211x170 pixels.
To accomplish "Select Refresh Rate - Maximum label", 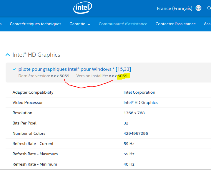I will pos(35,154).
